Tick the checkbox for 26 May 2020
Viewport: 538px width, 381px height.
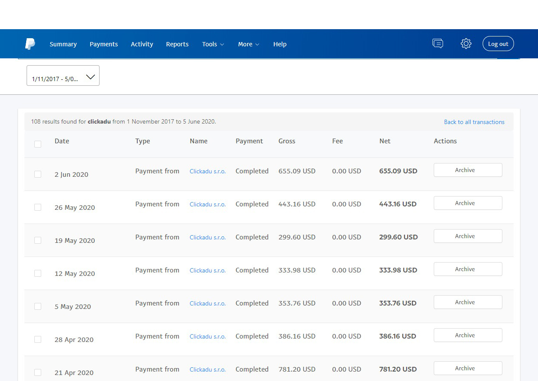tap(38, 207)
